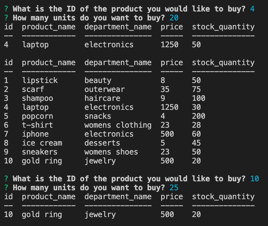The height and width of the screenshot is (226, 268).
Task: Click the 'scarf' product row
Action: tap(33, 89)
